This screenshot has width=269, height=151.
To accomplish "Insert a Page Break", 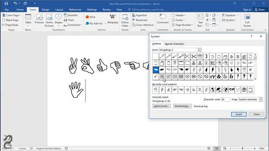I will [10, 25].
